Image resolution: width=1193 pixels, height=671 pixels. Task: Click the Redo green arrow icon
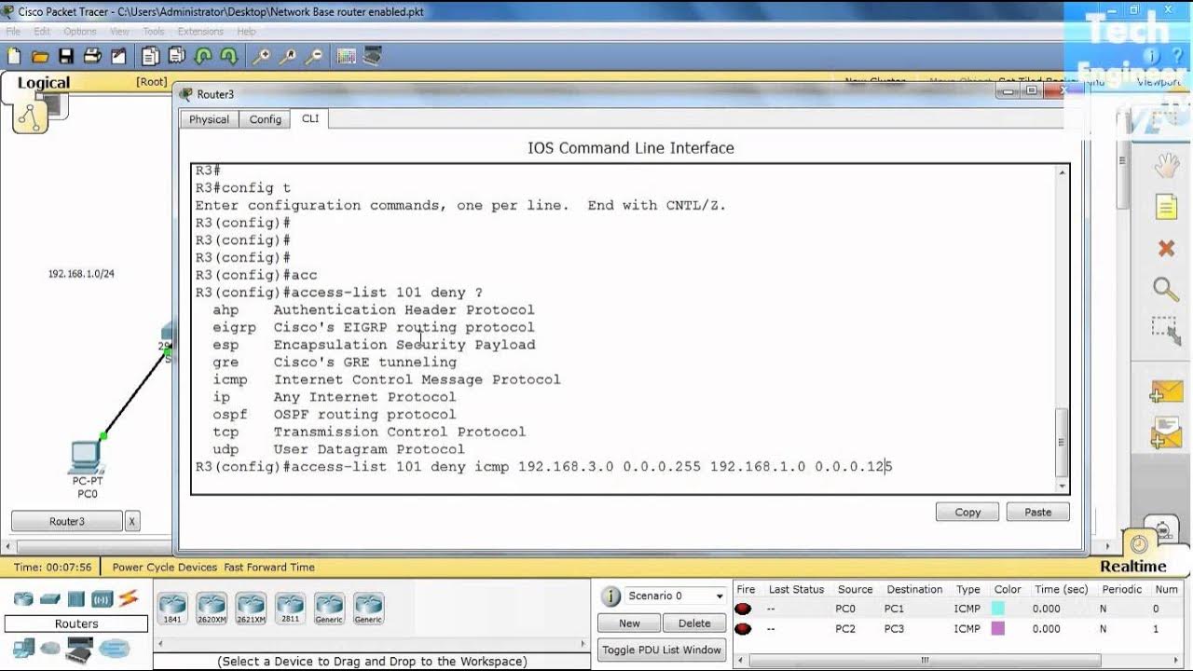click(229, 57)
